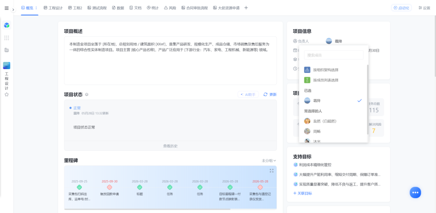Open 设置 settings
436x213 pixels.
tap(424, 8)
